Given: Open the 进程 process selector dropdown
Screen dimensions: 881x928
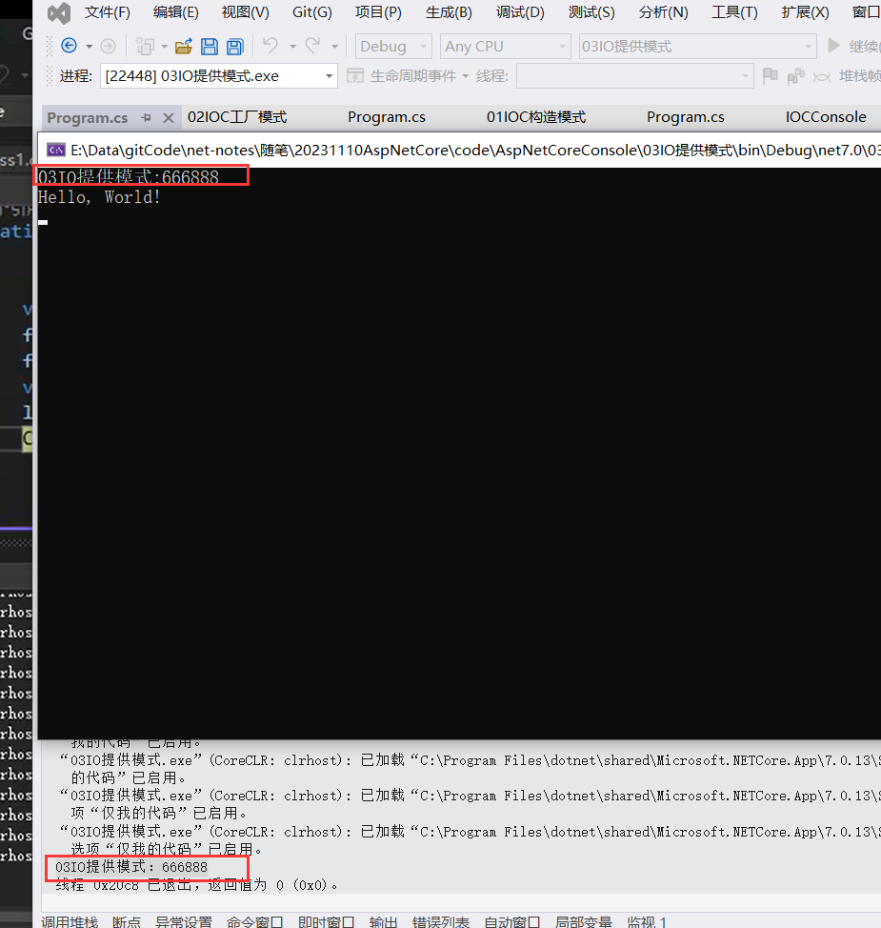Looking at the screenshot, I should pos(219,76).
